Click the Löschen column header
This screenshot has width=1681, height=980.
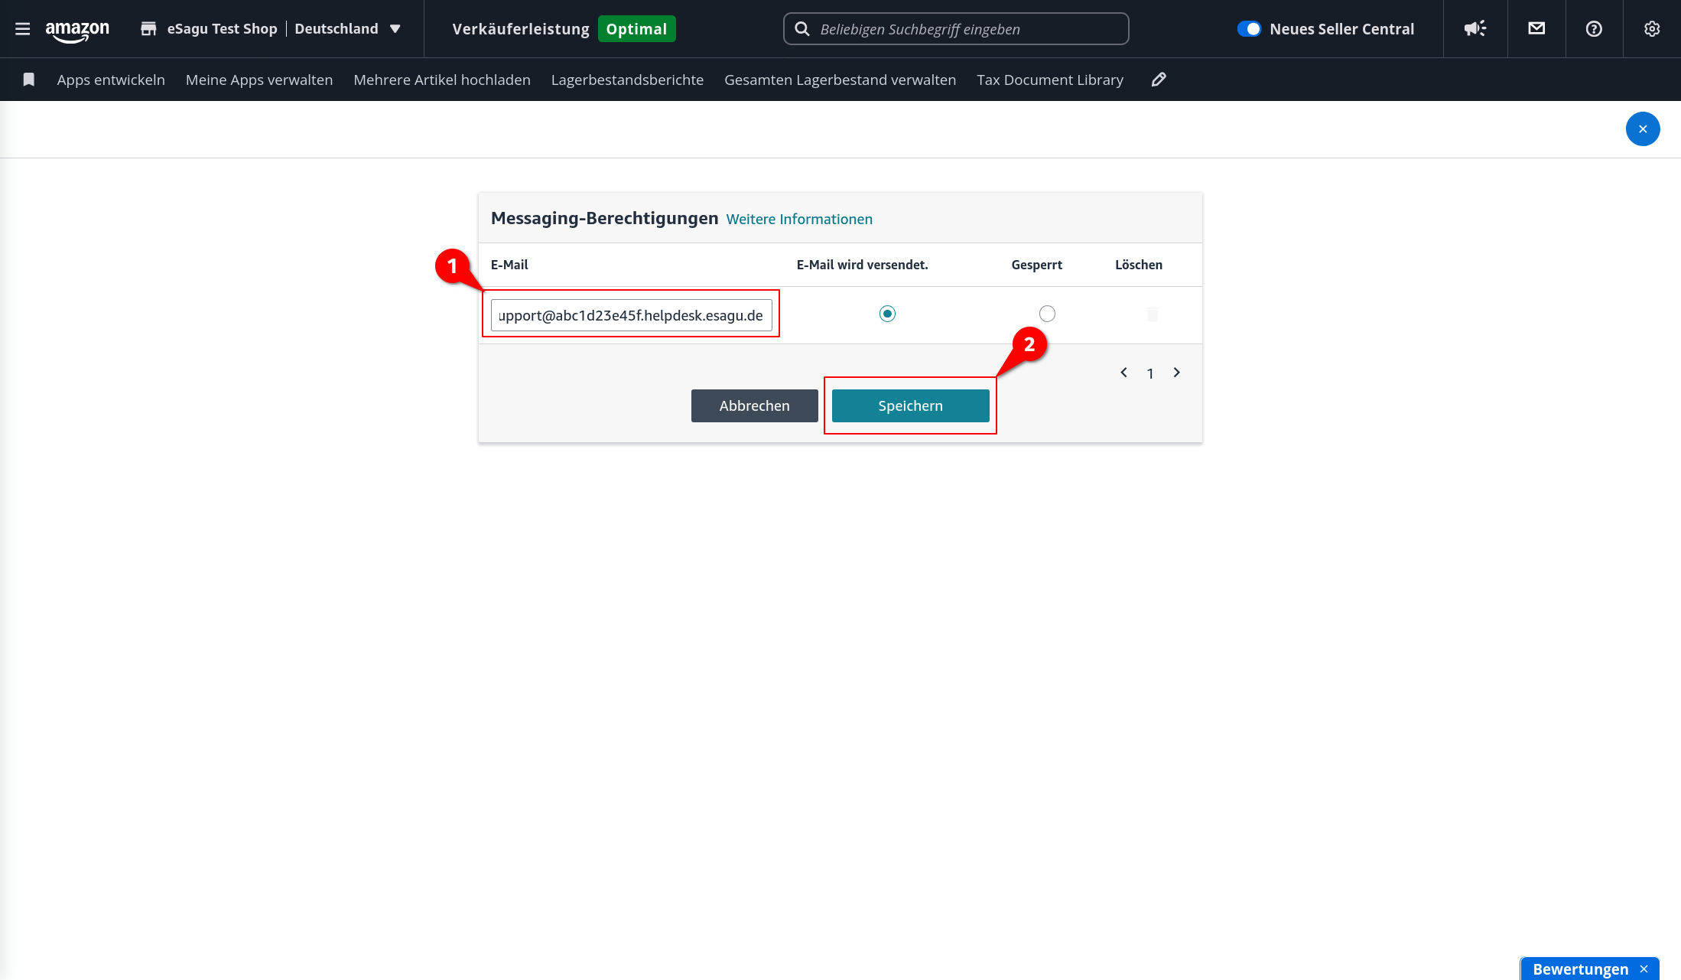(x=1139, y=265)
